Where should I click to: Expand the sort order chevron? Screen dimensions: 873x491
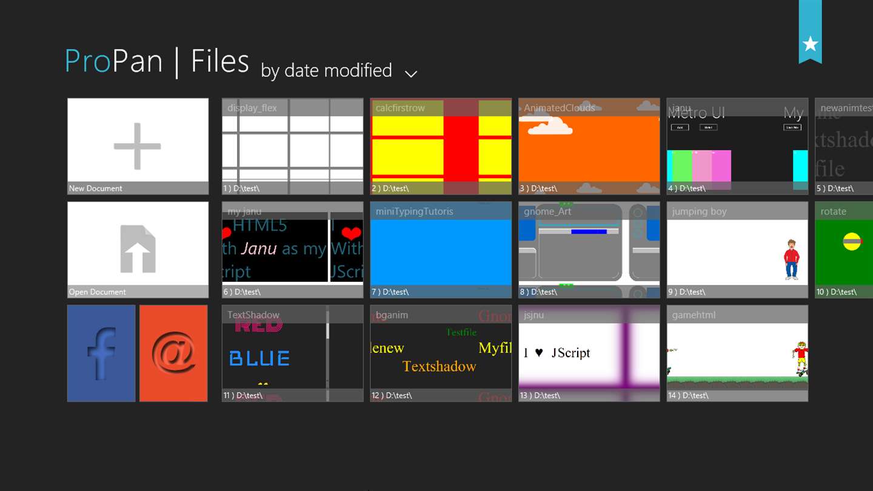[411, 74]
